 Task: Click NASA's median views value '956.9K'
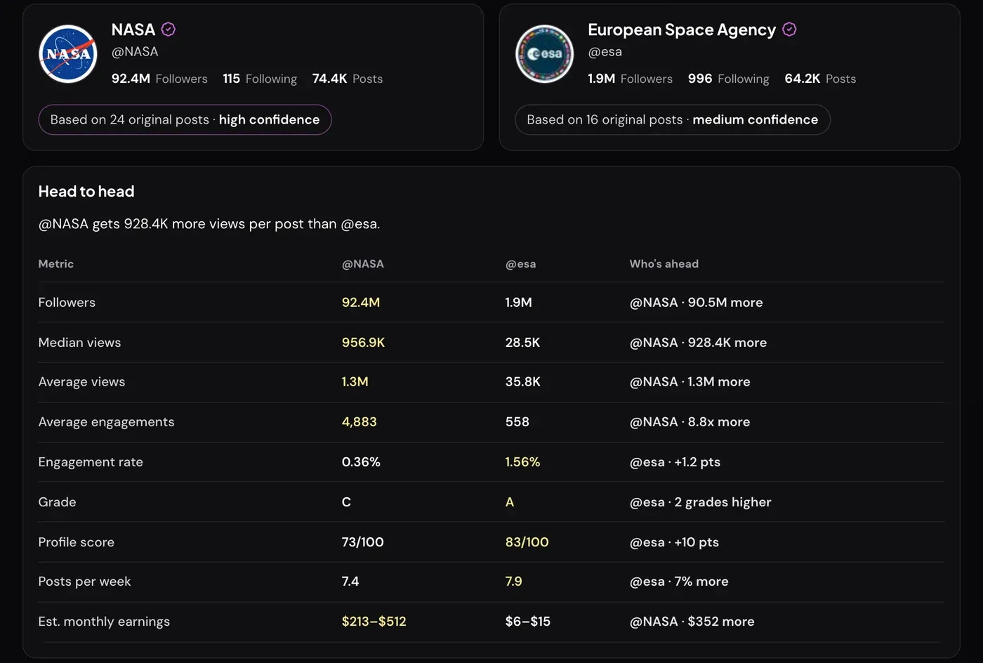pos(363,343)
